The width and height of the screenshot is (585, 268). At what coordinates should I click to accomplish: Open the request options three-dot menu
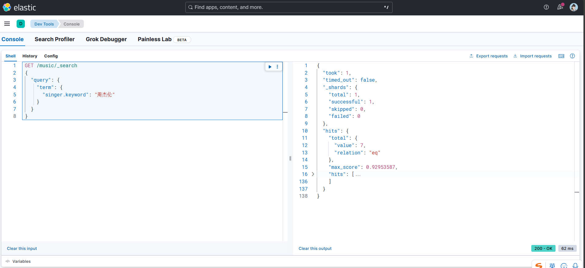pos(277,67)
